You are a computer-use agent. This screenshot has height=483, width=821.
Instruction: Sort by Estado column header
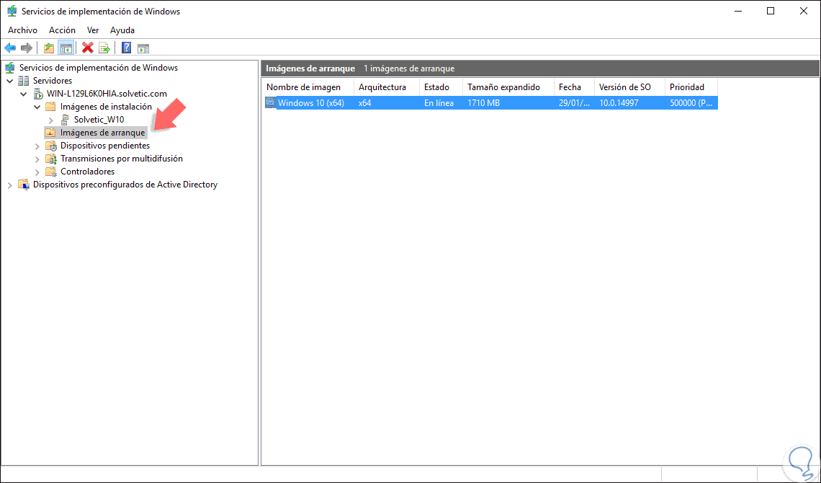click(x=441, y=87)
